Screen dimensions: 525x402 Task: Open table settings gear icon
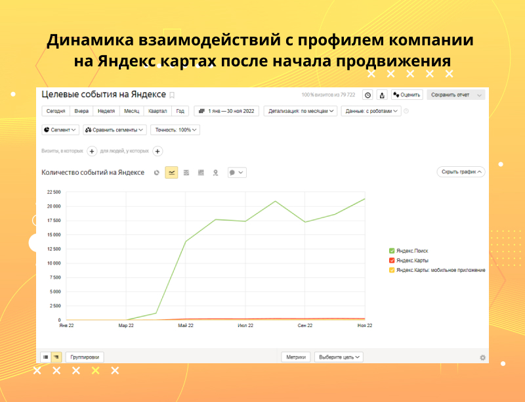point(482,358)
